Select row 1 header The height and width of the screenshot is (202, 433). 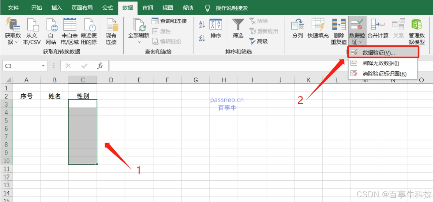click(x=6, y=88)
